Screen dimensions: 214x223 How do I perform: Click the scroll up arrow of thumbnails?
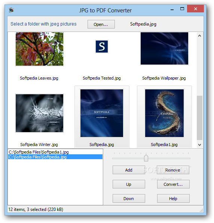[x=199, y=36]
